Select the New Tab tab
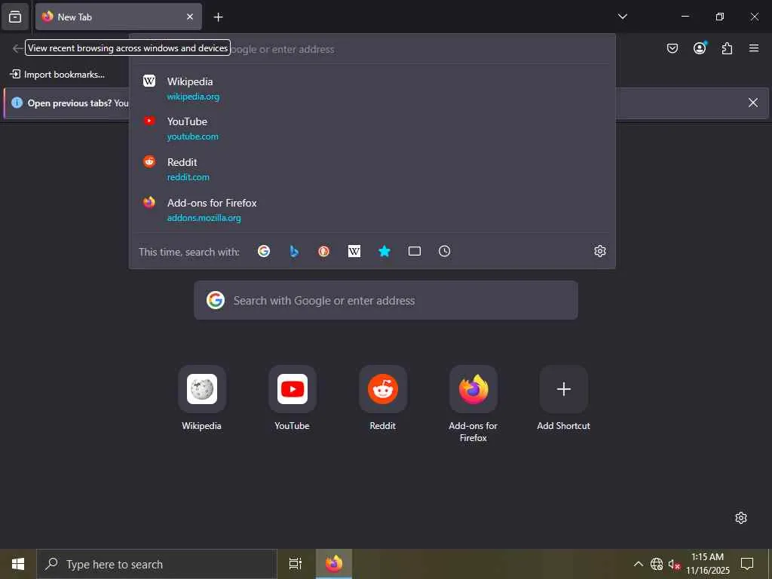The width and height of the screenshot is (772, 579). [x=118, y=17]
